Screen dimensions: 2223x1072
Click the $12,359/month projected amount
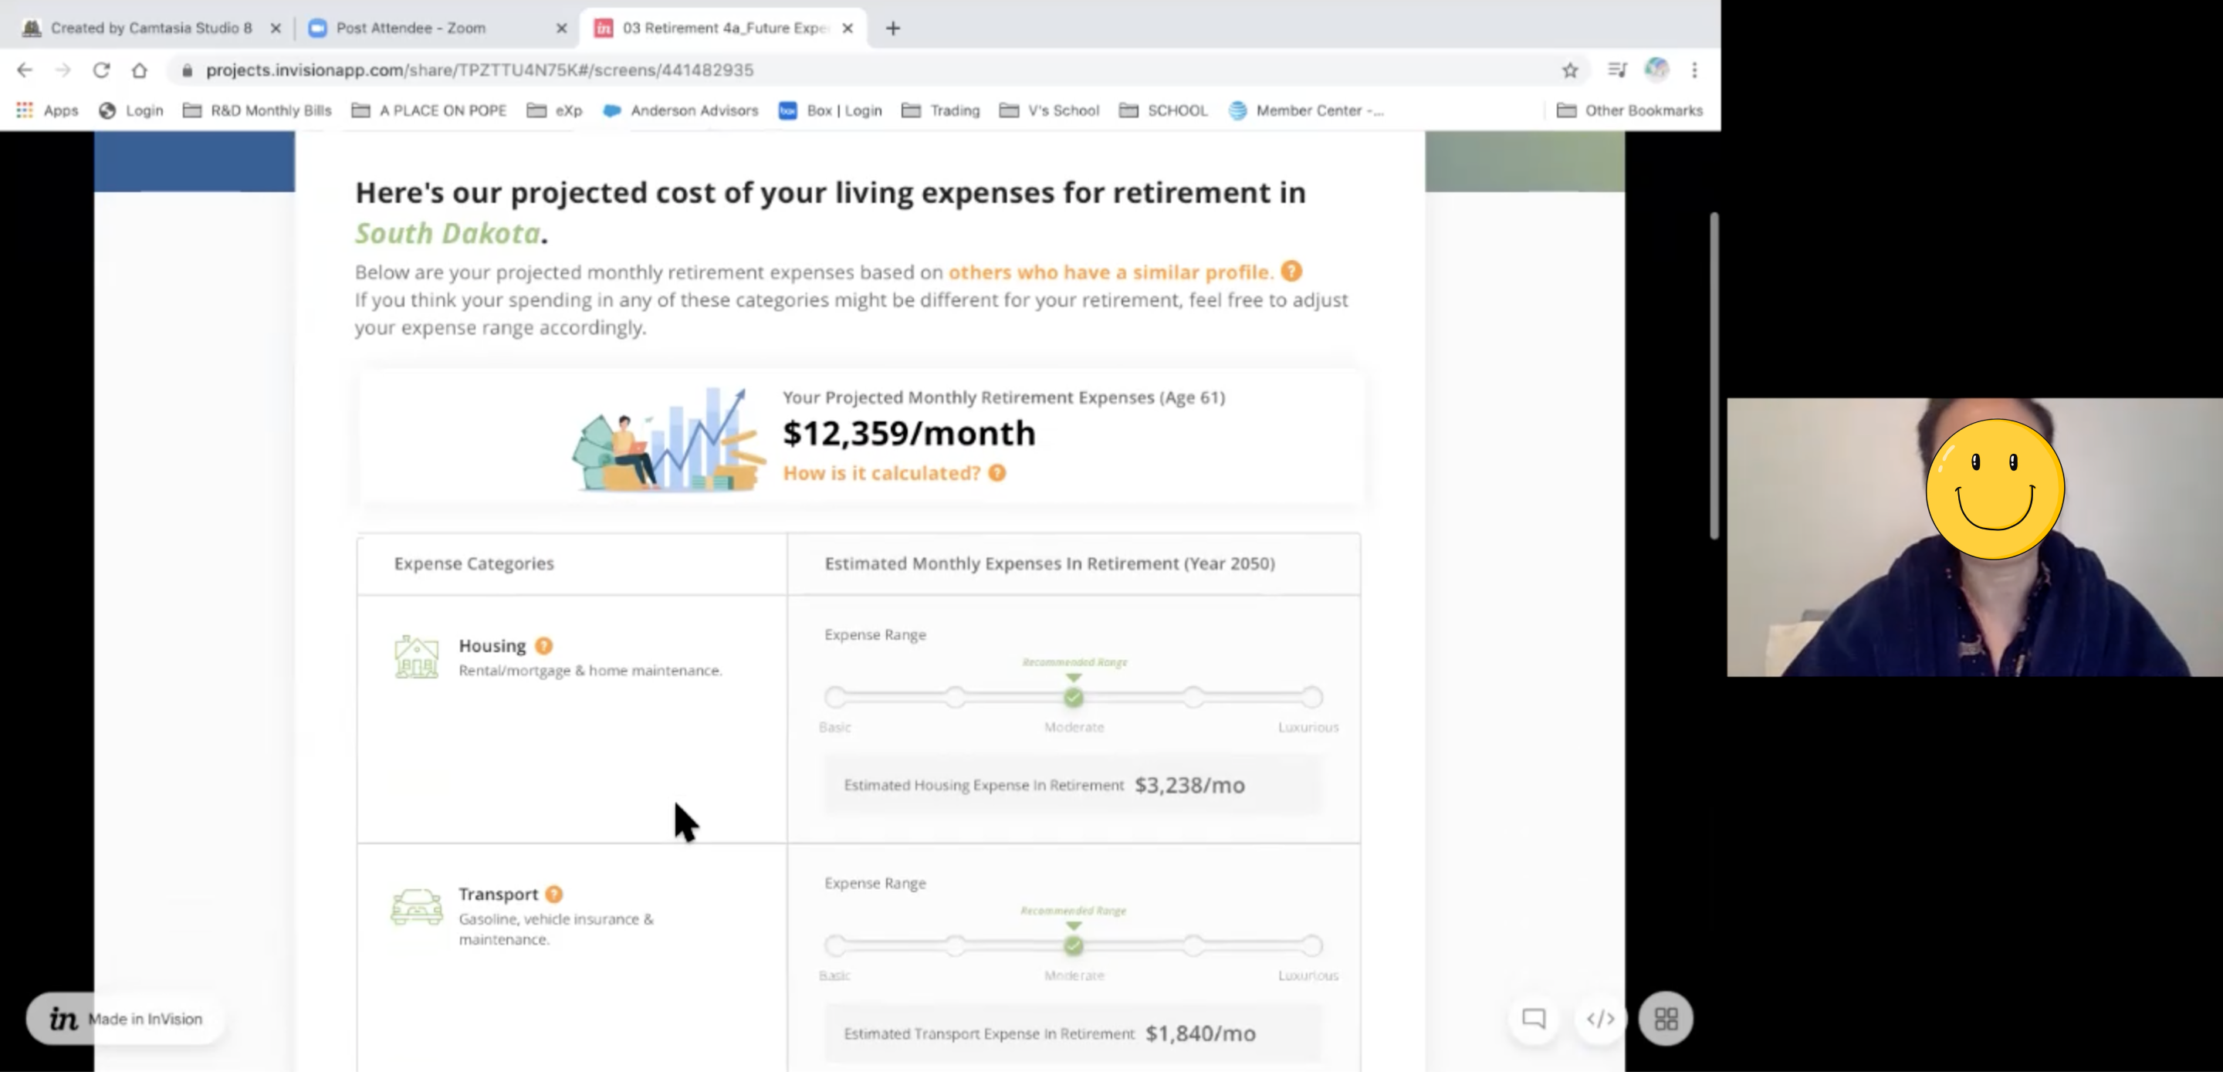908,433
